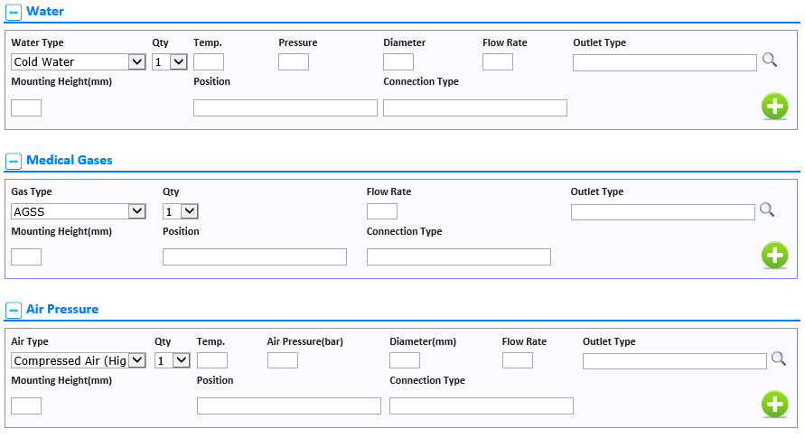Click the Water section heading link
Image resolution: width=805 pixels, height=438 pixels.
click(x=45, y=11)
